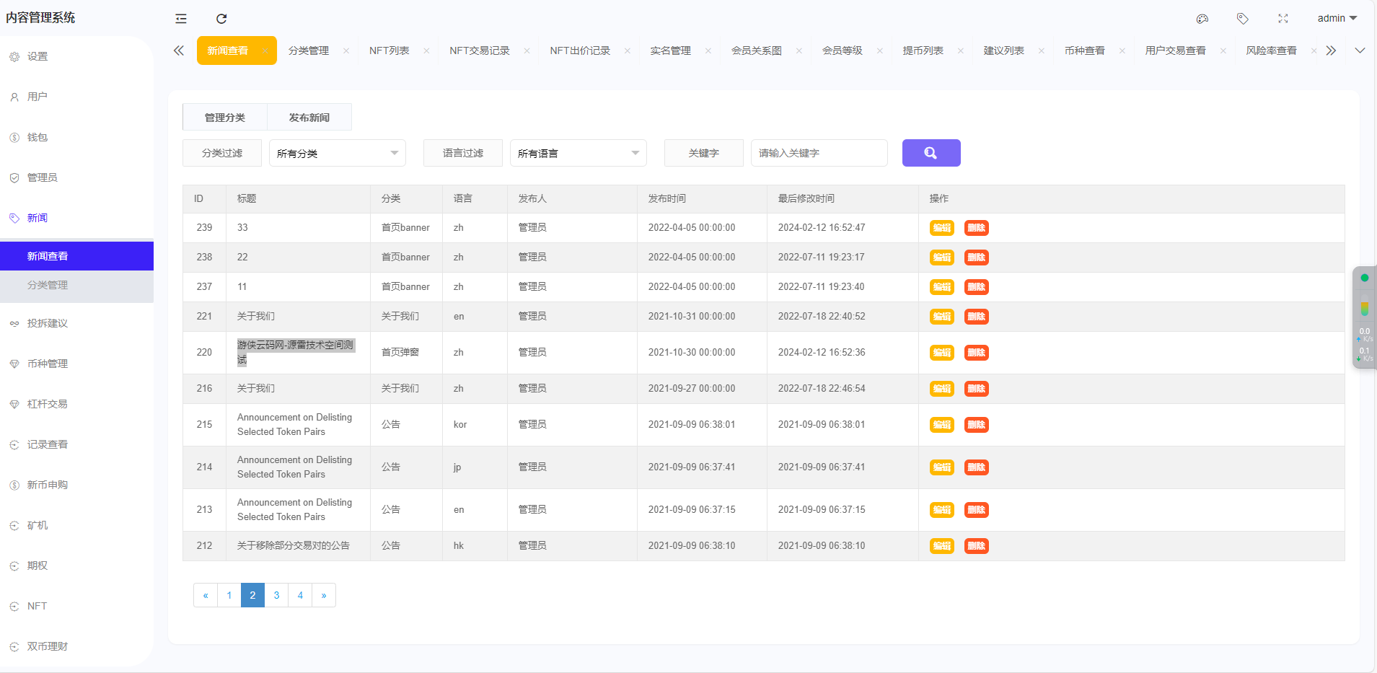
Task: Click title 游侠云码网-源雷技术空间测试
Action: coord(296,352)
